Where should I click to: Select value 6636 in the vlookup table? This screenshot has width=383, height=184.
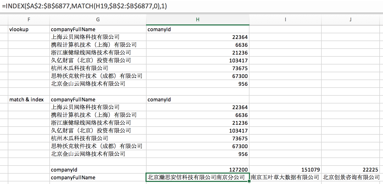point(197,45)
